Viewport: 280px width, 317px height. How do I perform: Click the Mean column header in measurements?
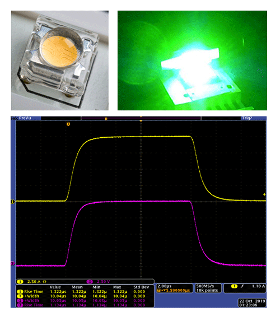(77, 287)
